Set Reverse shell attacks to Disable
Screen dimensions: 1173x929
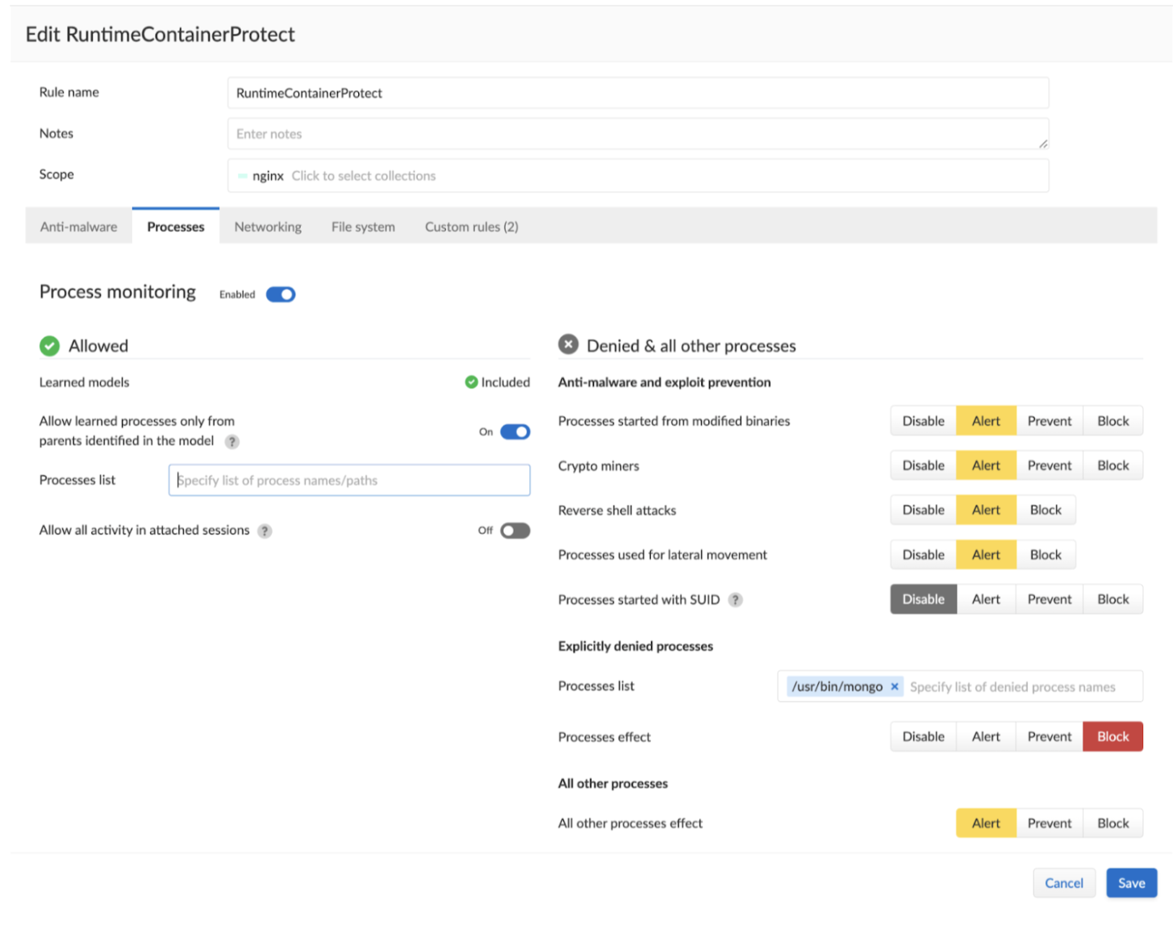923,510
